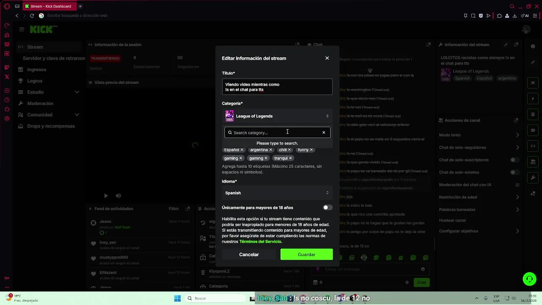Image resolution: width=542 pixels, height=305 pixels.
Task: Click the Enviar un mensaje field
Action: point(371,269)
